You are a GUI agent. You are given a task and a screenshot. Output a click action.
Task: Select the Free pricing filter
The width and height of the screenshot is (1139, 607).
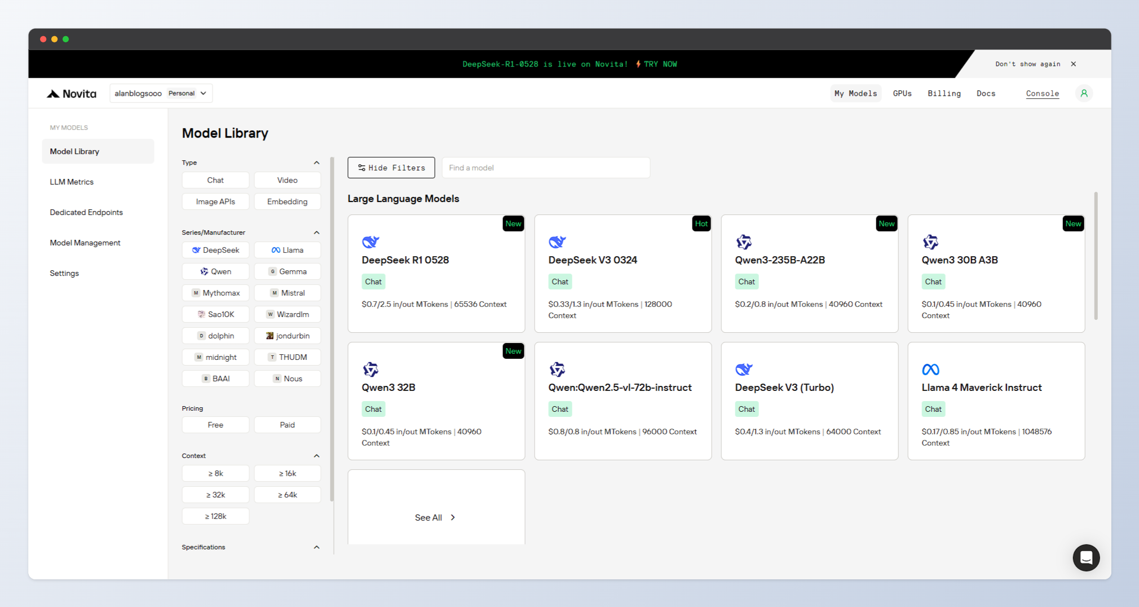click(x=215, y=425)
